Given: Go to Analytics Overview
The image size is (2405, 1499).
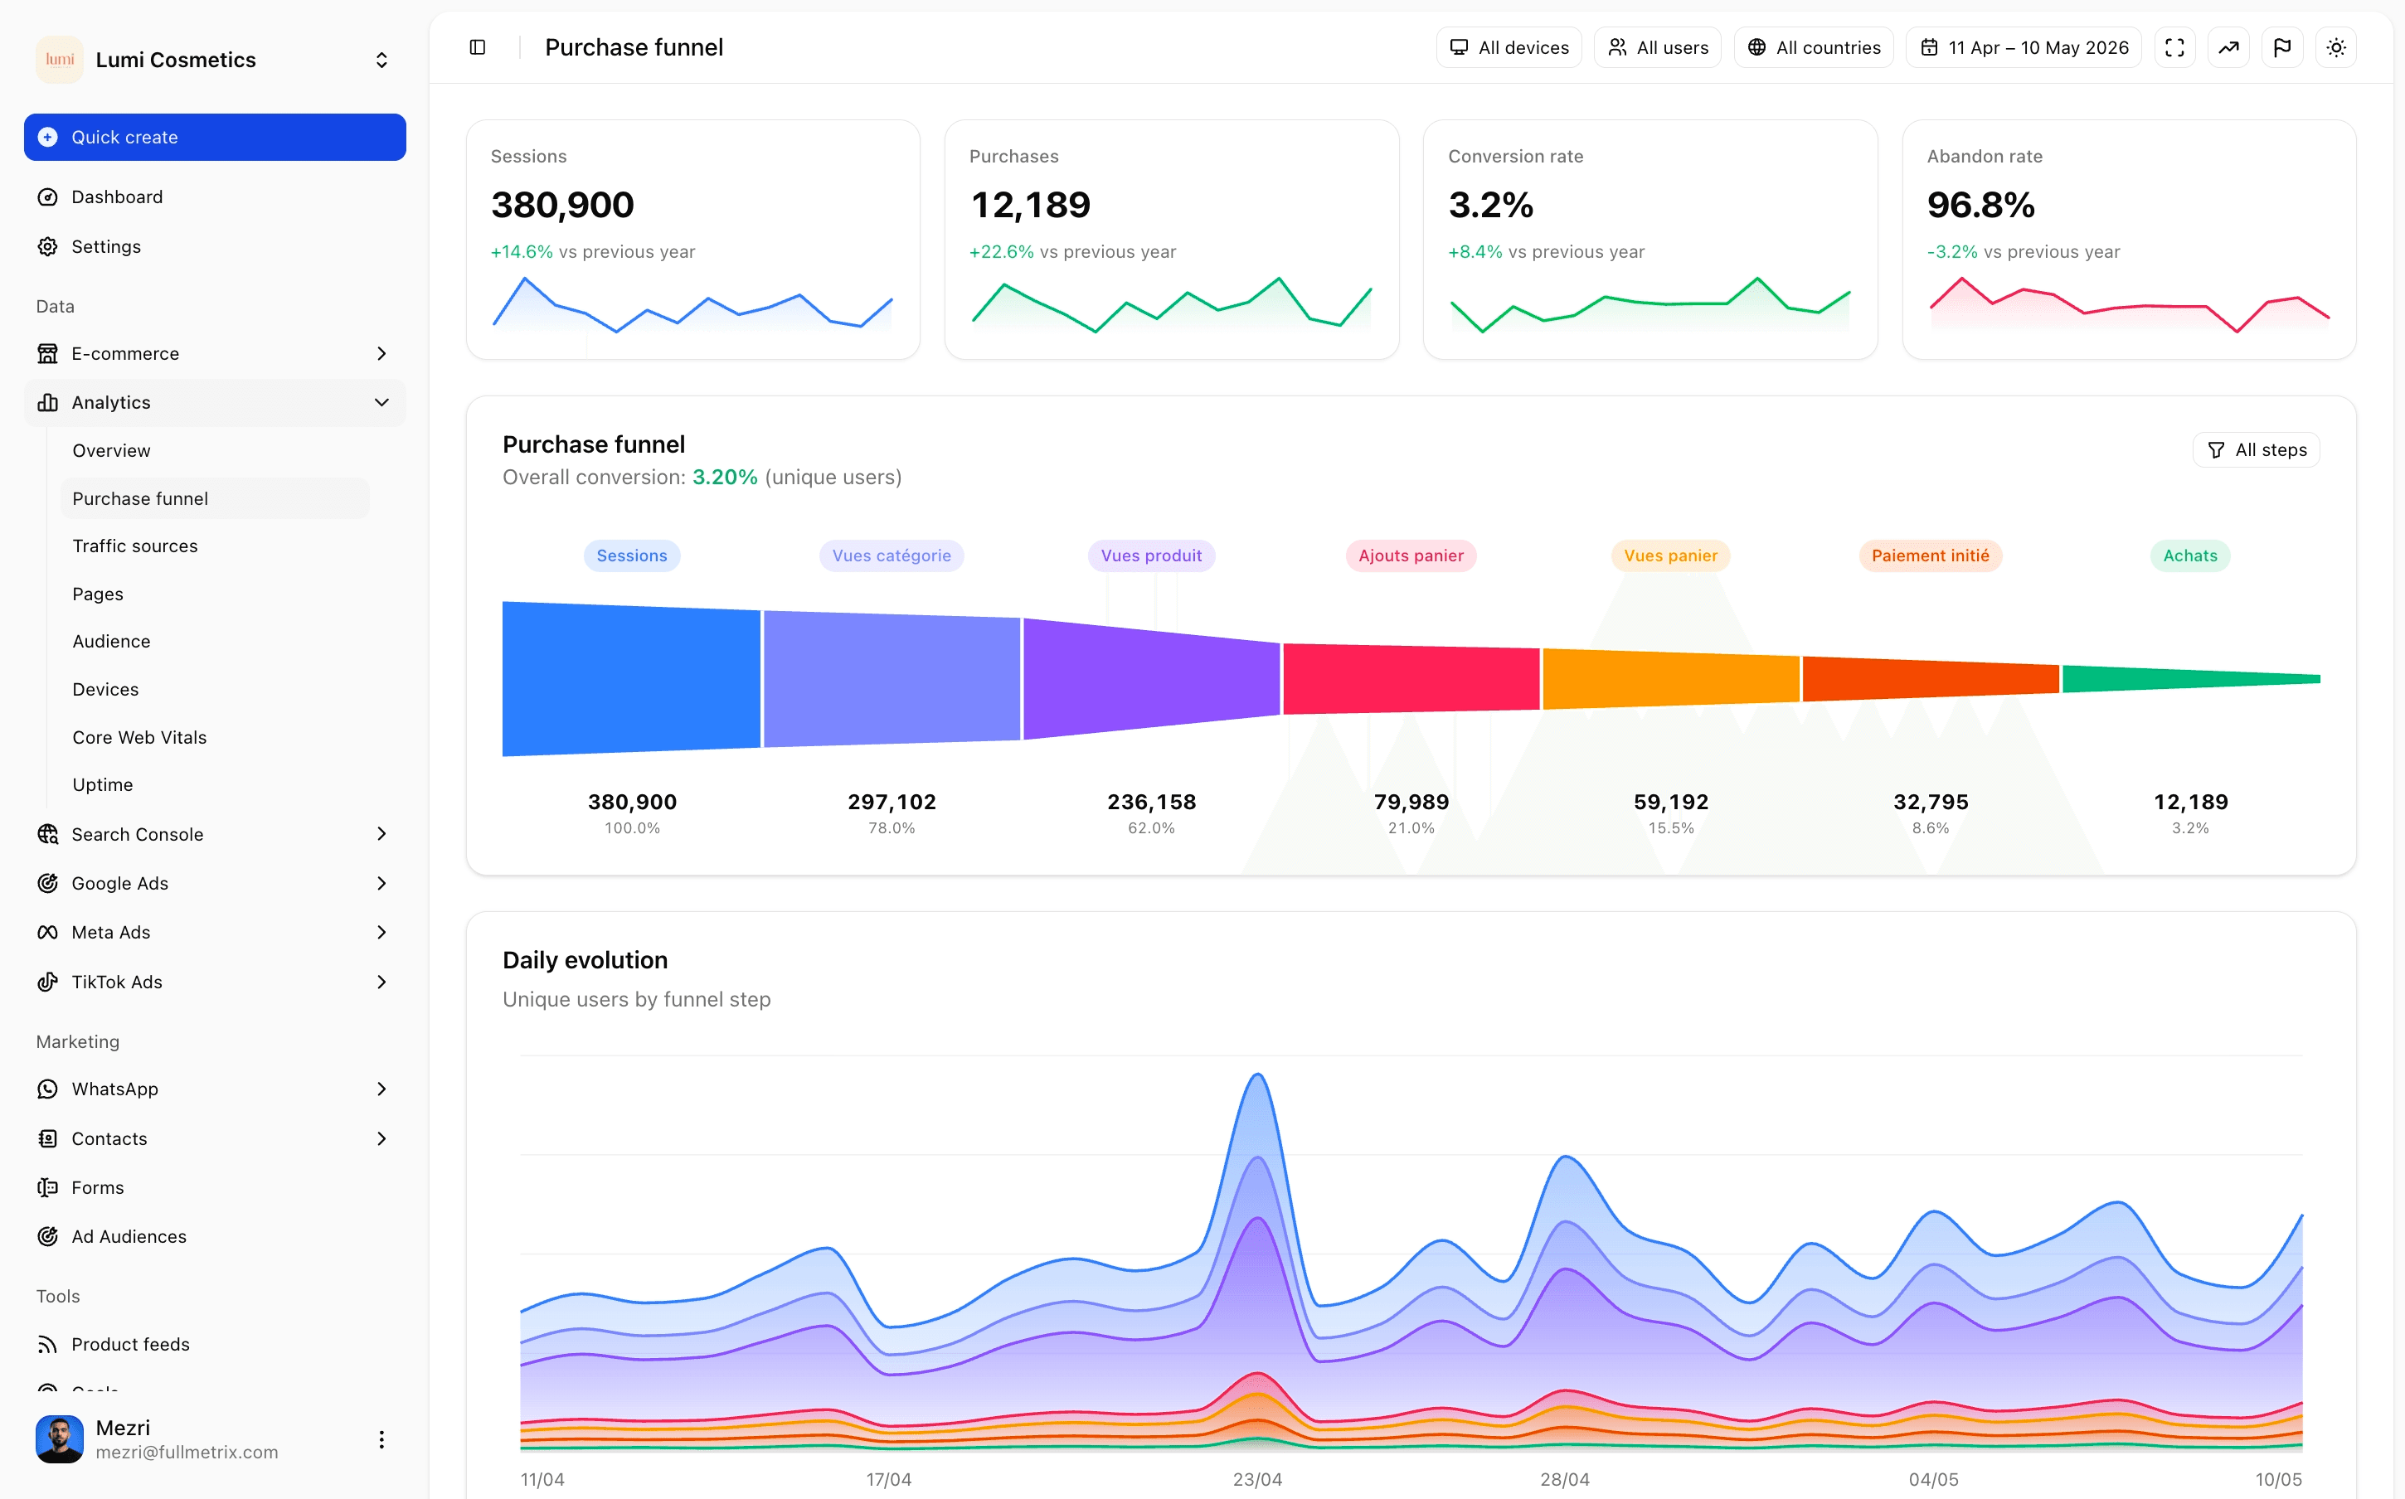Looking at the screenshot, I should coord(215,450).
